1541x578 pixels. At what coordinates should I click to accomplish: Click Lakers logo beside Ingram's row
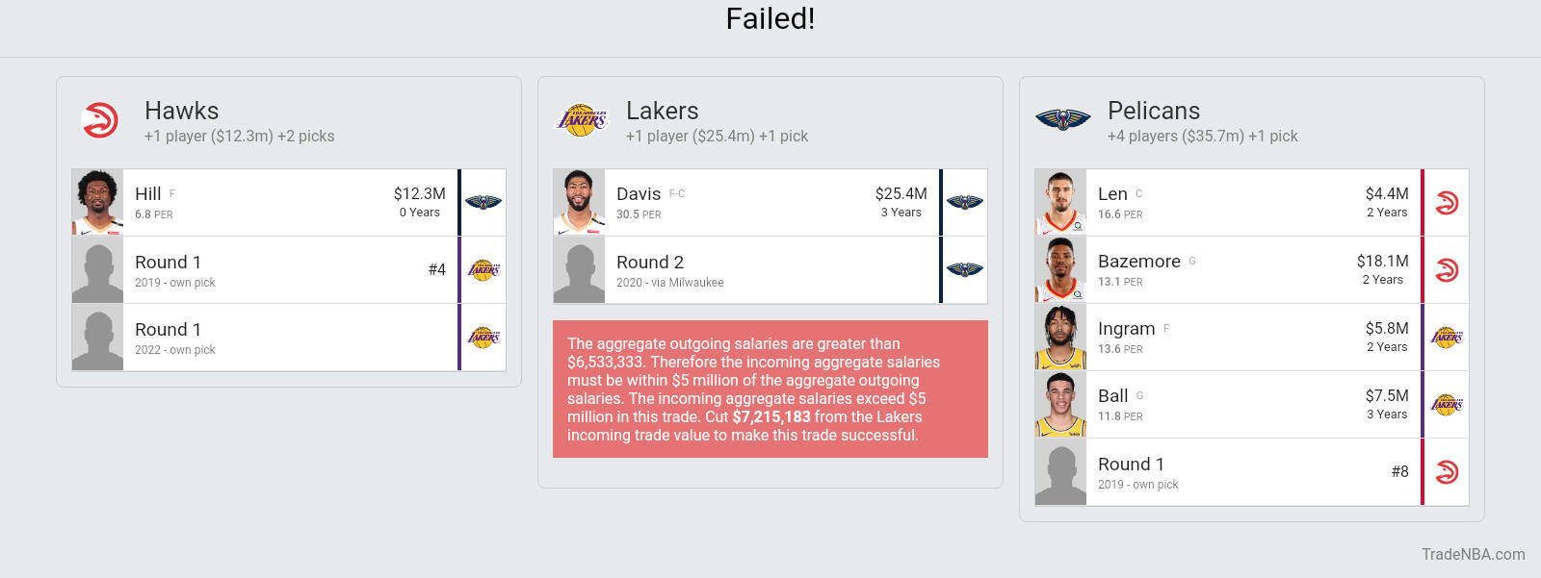point(1447,337)
